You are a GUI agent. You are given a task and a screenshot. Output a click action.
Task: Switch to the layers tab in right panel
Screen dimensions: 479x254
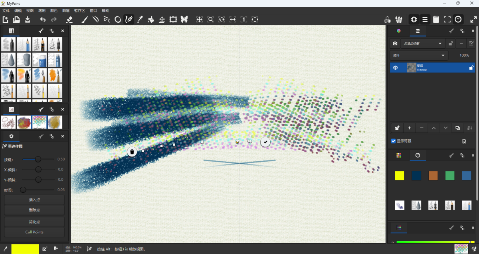(418, 31)
